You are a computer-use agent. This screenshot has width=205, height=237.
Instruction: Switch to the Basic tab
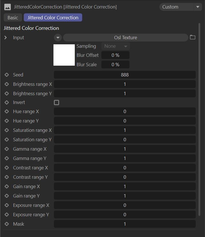pyautogui.click(x=13, y=18)
